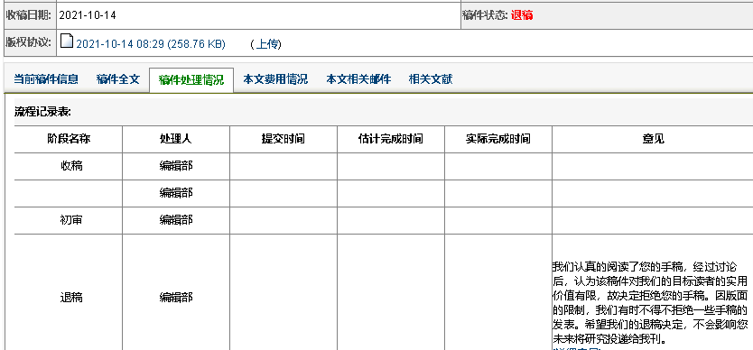
Task: Click the 意见 column header
Action: coord(653,139)
